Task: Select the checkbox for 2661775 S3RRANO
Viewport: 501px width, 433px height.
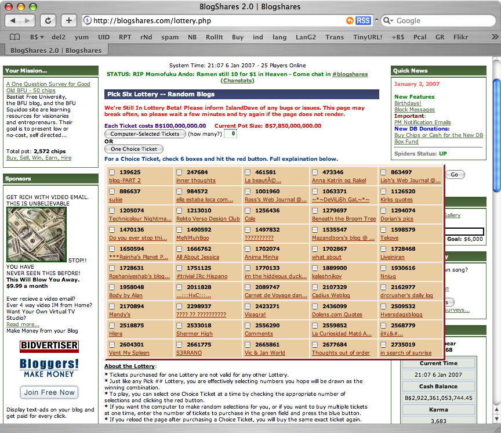Action: (x=180, y=344)
